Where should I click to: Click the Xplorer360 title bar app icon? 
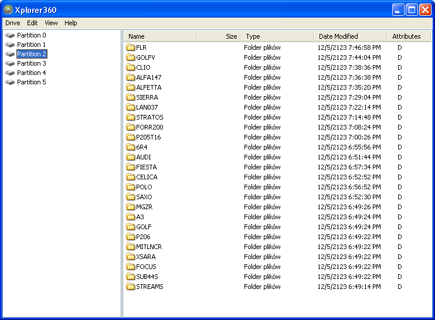pyautogui.click(x=8, y=10)
